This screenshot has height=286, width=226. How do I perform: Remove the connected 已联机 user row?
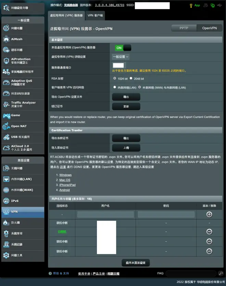209,231
